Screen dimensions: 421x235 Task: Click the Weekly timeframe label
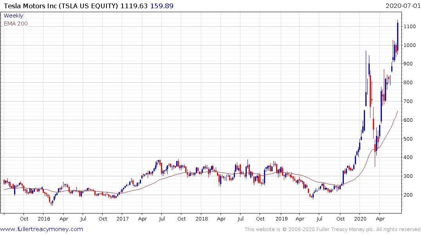13,16
